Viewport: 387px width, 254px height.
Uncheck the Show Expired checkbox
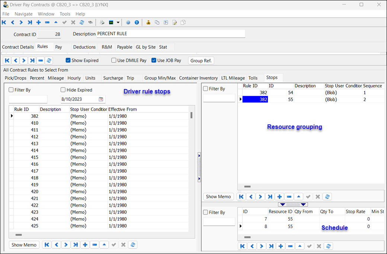click(x=68, y=60)
